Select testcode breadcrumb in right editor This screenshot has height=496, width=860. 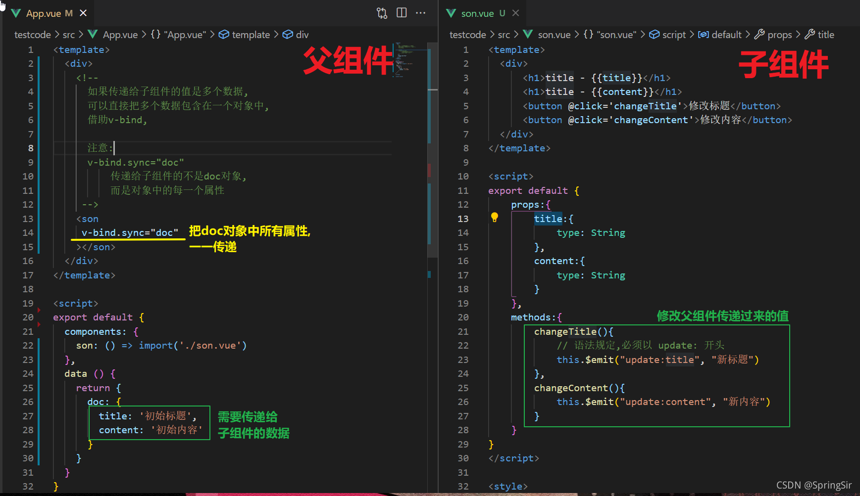tap(468, 35)
